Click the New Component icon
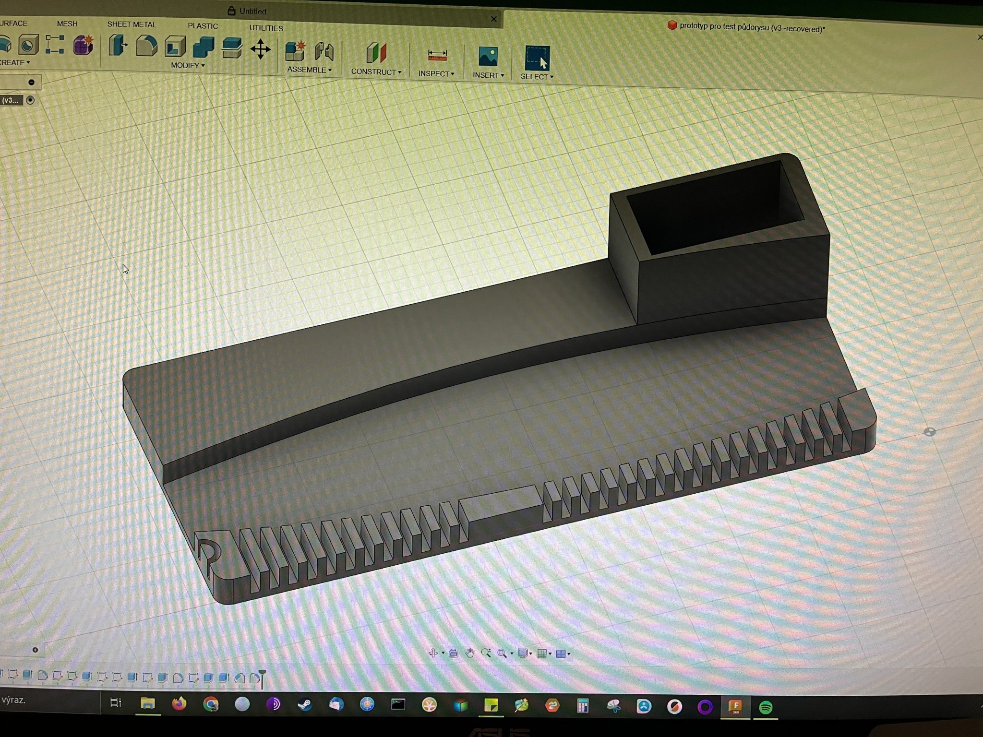The height and width of the screenshot is (737, 983). pyautogui.click(x=295, y=51)
